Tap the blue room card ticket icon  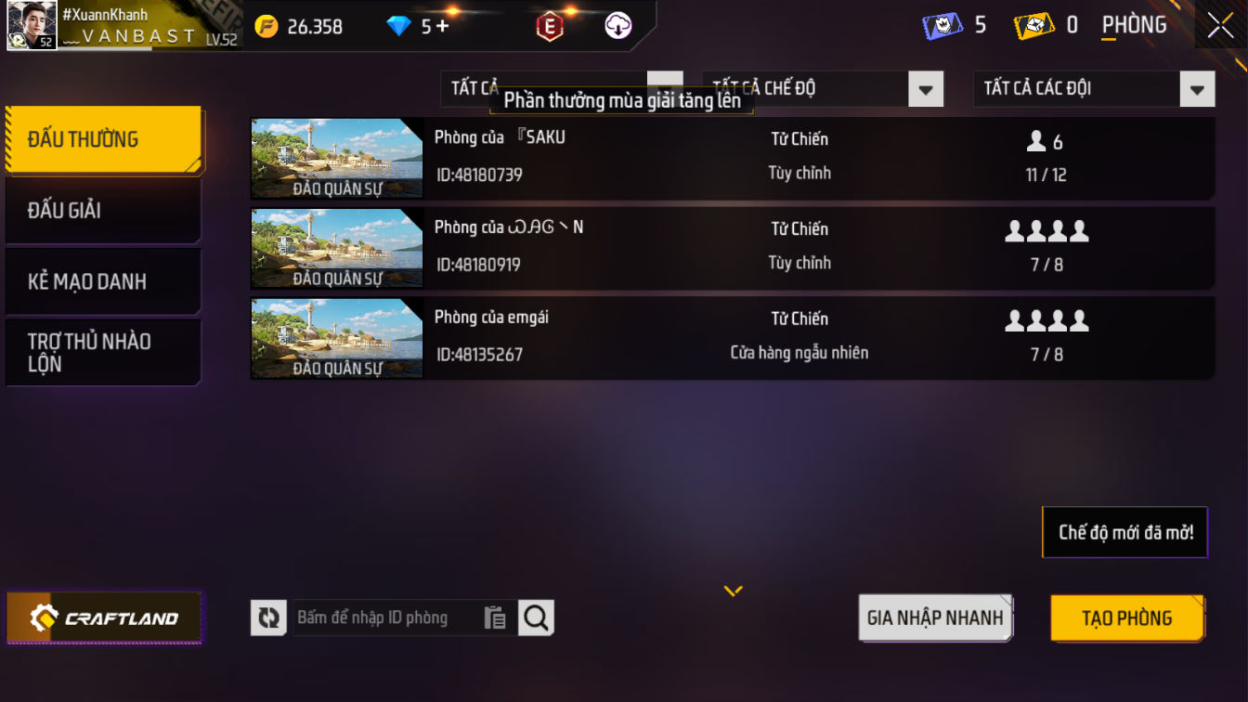tap(942, 25)
